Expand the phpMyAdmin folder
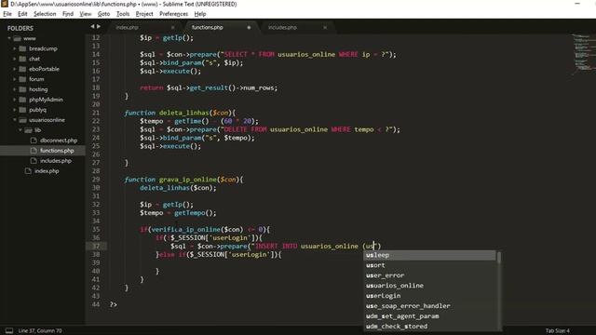Screen dimensions: 596x335 click(x=15, y=100)
